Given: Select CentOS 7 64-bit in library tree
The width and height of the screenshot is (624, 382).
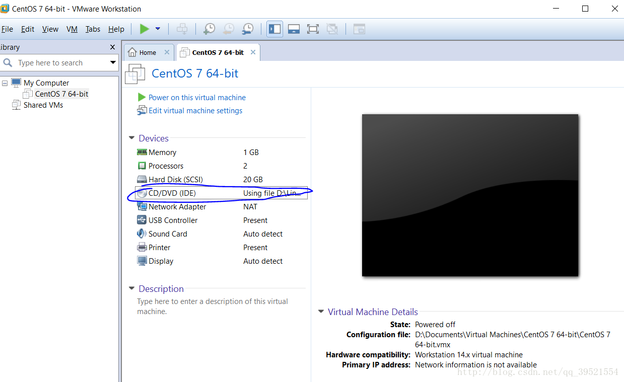Looking at the screenshot, I should (x=61, y=94).
